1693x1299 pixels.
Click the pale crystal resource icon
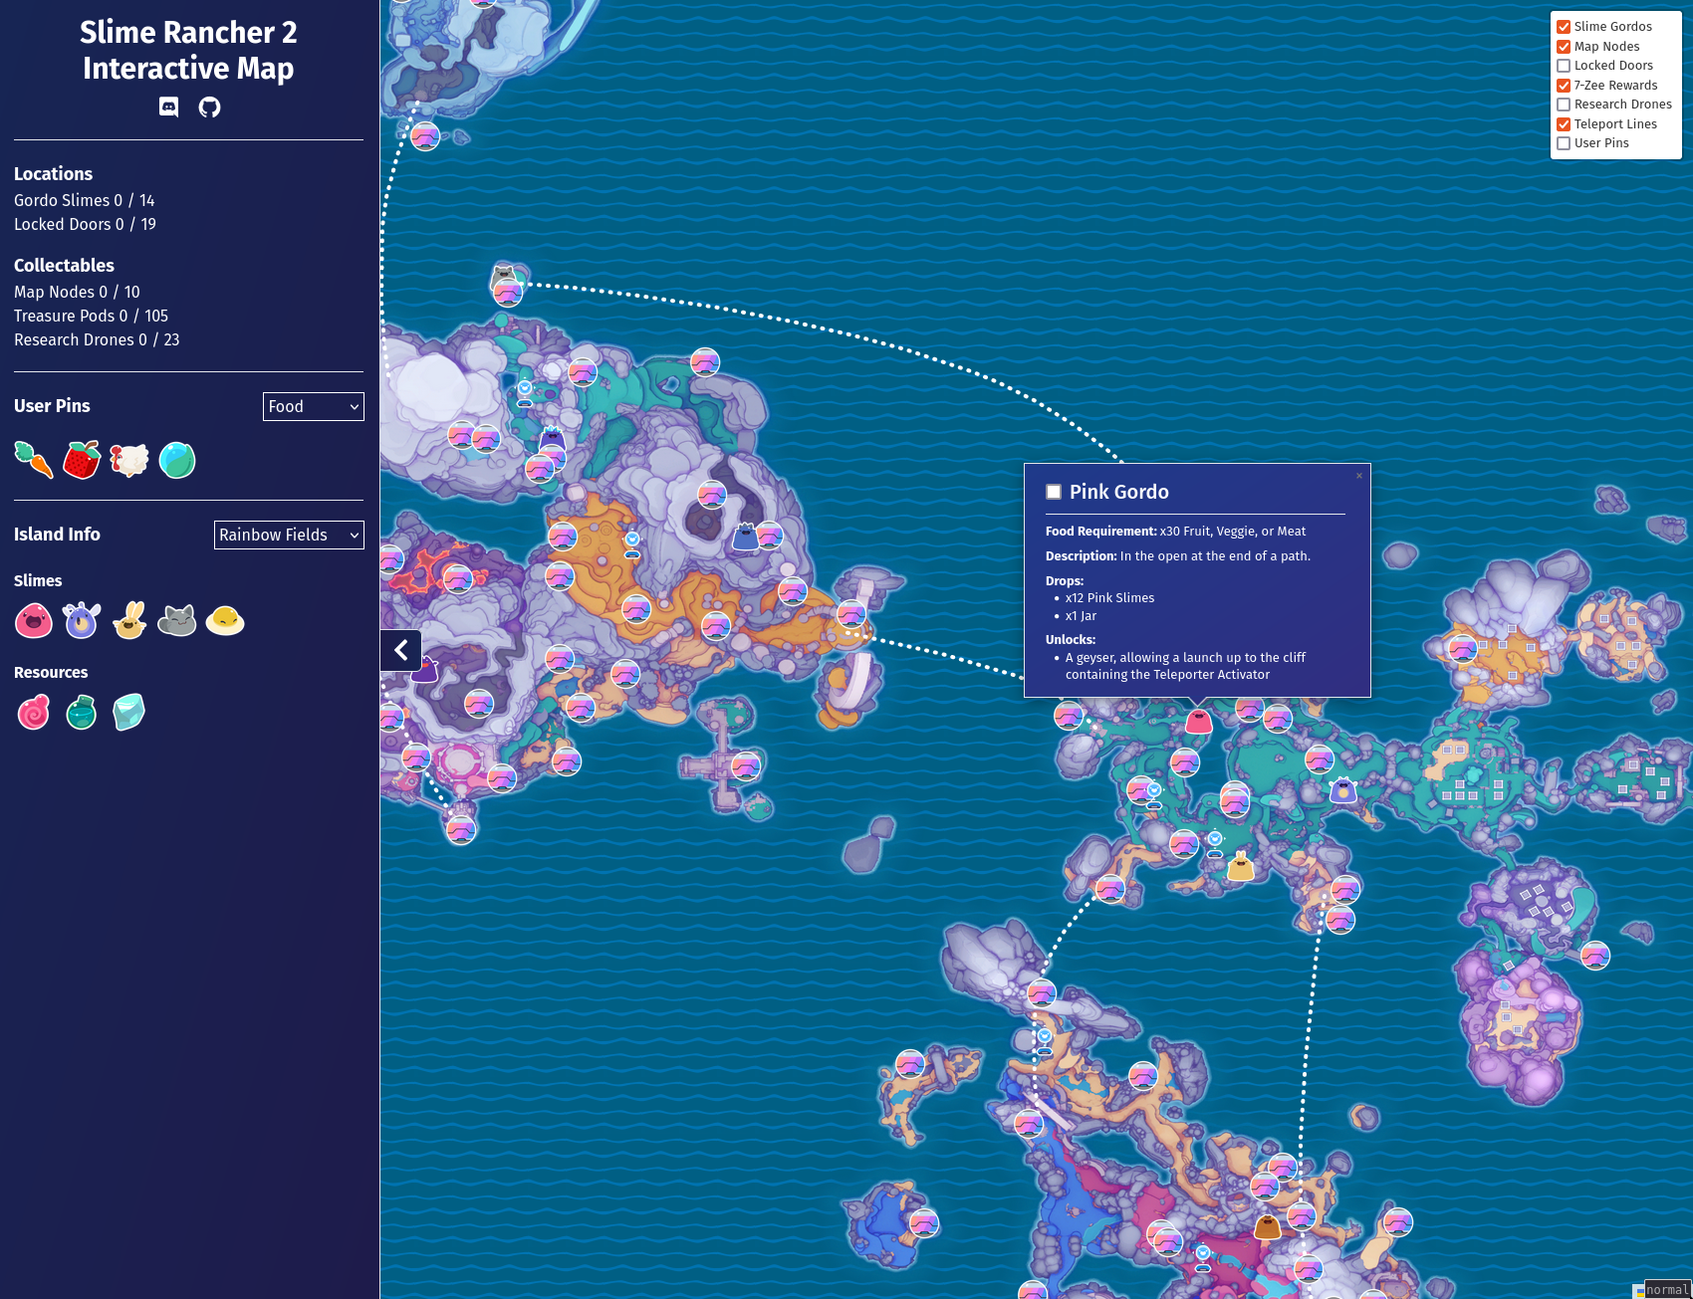[x=129, y=712]
